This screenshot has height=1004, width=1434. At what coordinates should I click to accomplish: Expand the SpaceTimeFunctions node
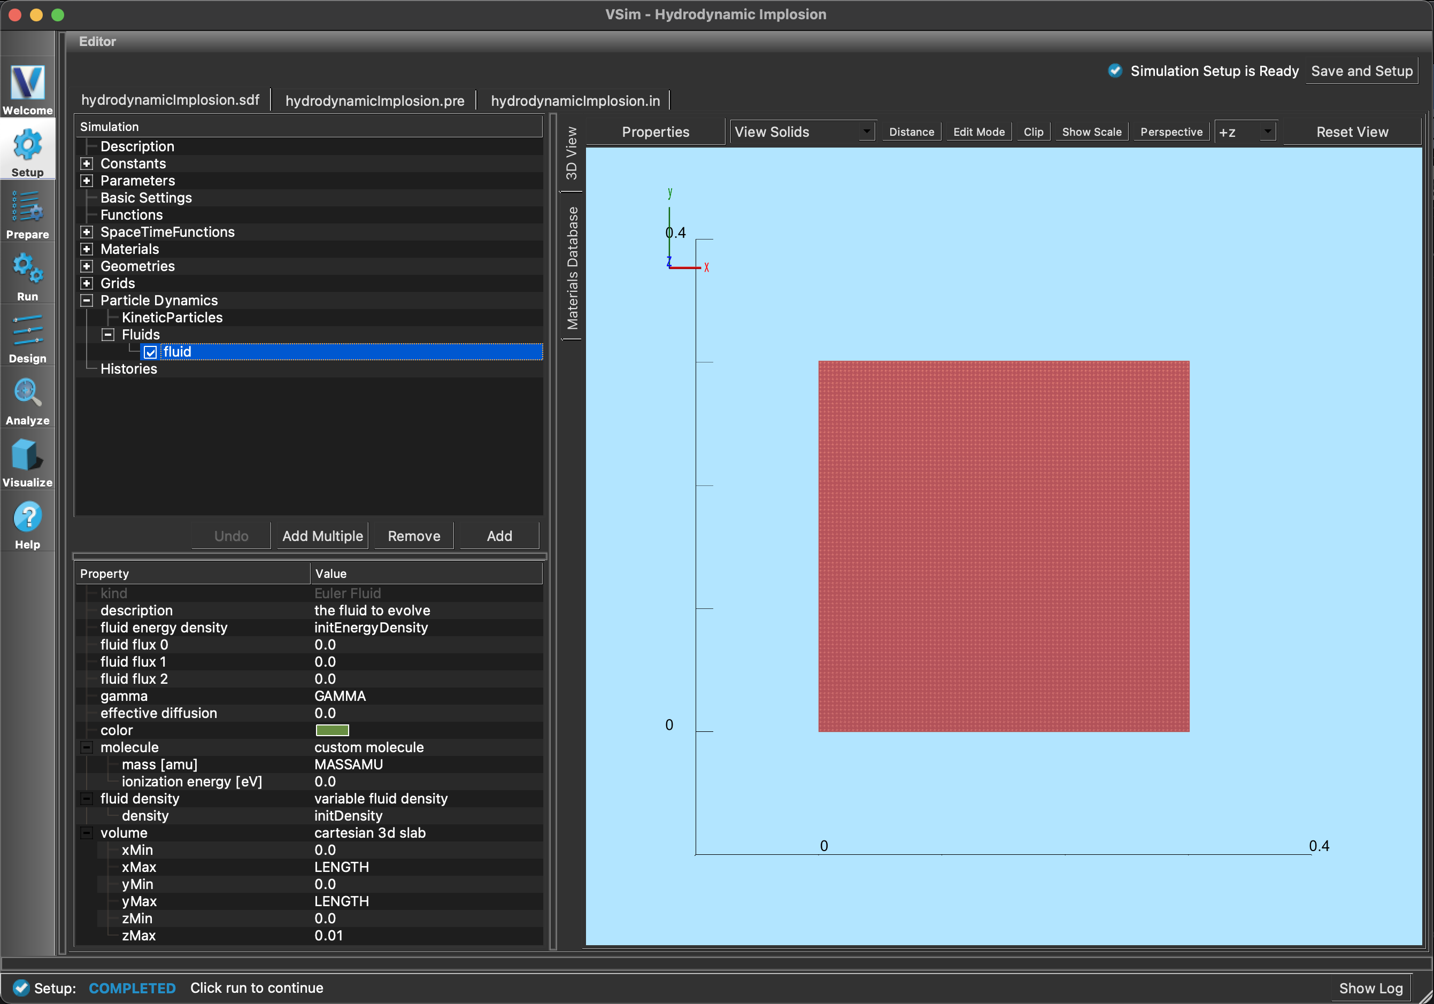coord(87,231)
